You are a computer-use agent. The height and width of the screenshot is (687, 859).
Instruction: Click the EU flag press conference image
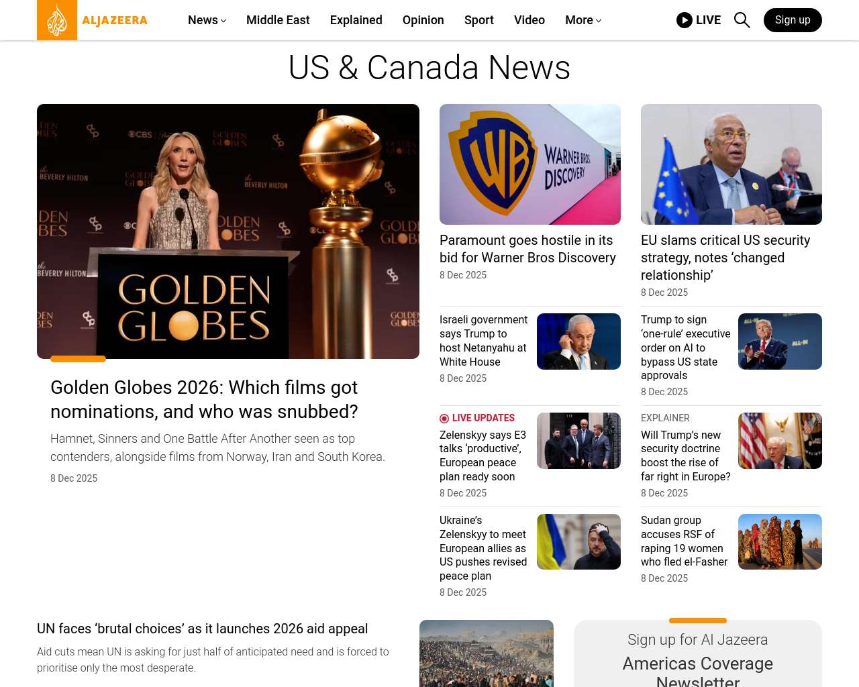coord(731,164)
